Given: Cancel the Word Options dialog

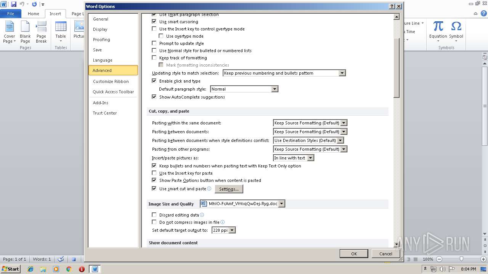Looking at the screenshot, I should point(385,254).
